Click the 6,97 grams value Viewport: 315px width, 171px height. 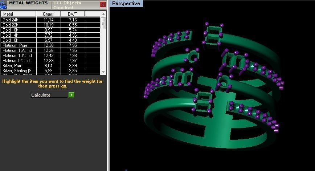48,40
